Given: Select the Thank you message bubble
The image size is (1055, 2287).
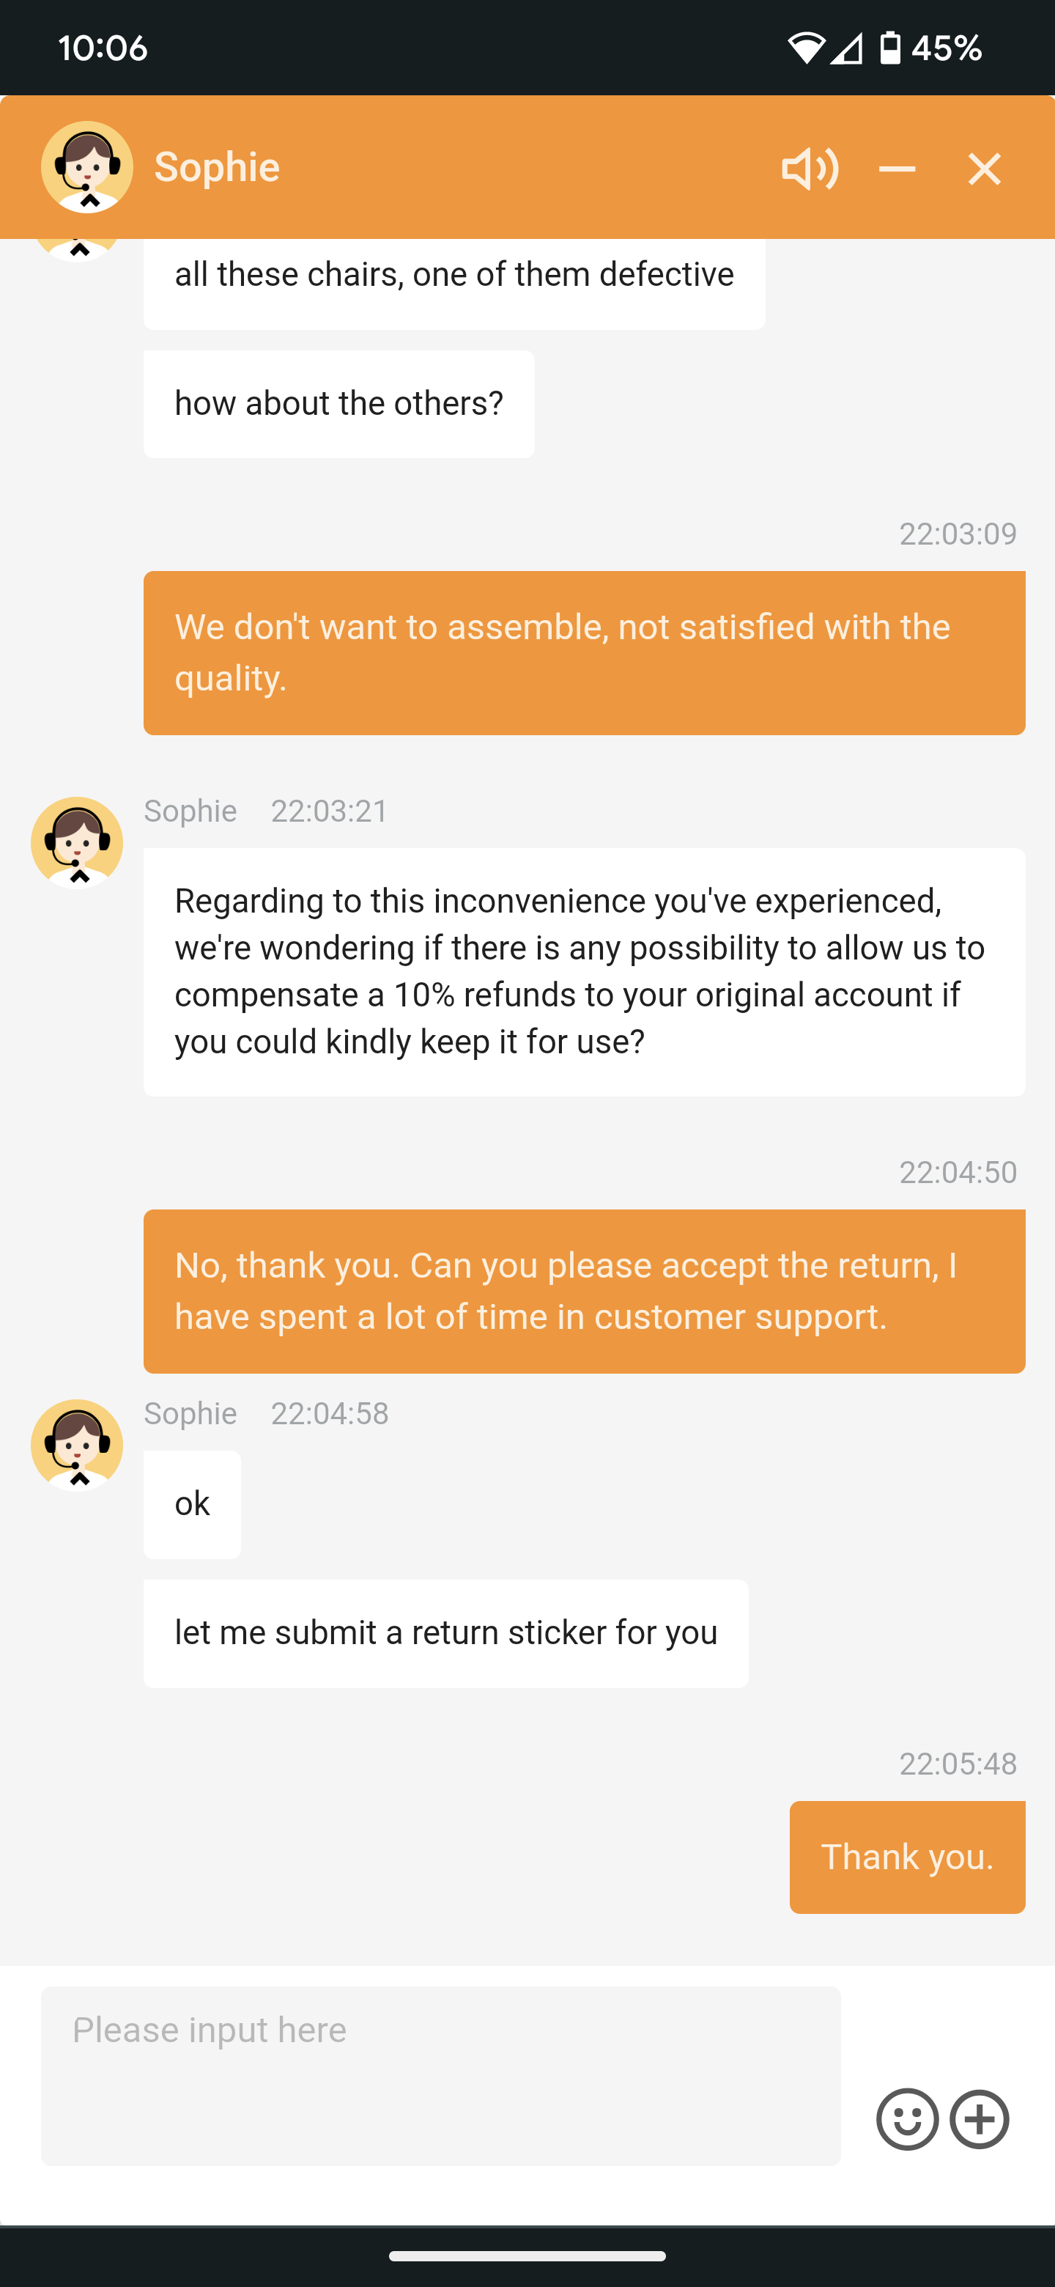Looking at the screenshot, I should [x=907, y=1855].
